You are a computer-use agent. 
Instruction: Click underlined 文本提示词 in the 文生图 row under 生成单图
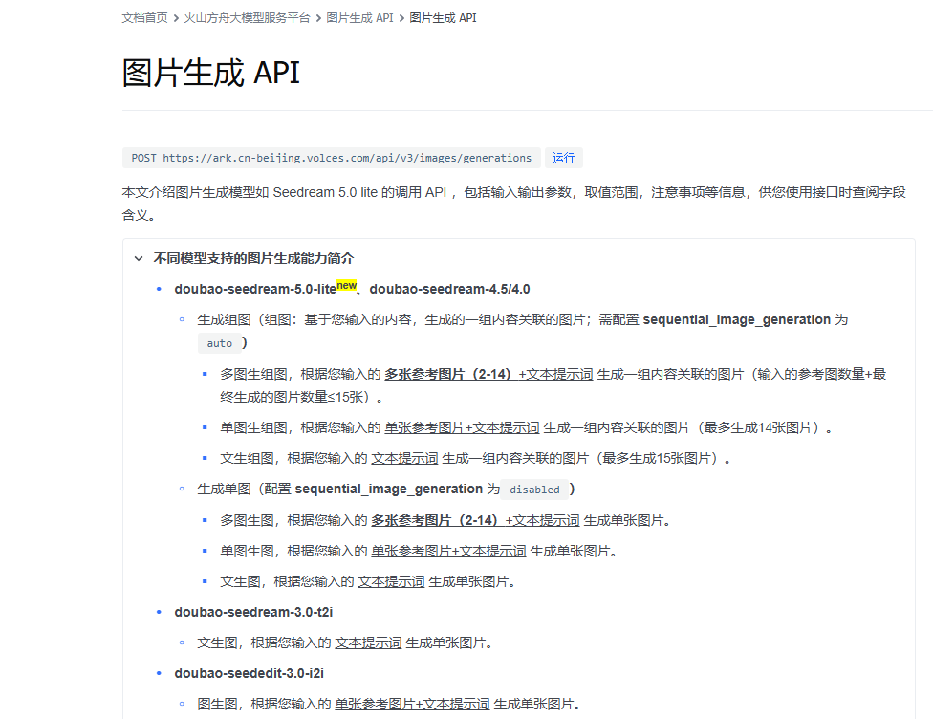point(391,582)
